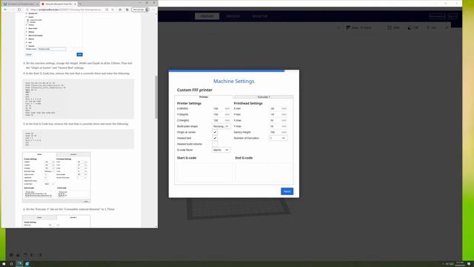Click the Start G-code snippet block on webpage

pos(78,99)
